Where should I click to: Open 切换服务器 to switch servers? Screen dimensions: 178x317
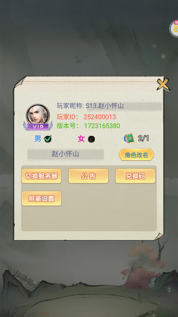(41, 176)
